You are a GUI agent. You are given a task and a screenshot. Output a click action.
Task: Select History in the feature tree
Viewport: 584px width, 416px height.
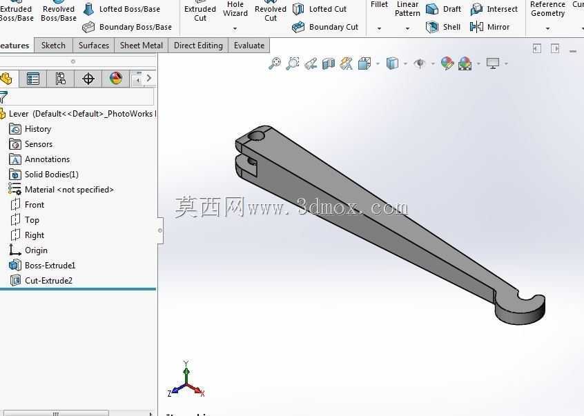(x=30, y=129)
